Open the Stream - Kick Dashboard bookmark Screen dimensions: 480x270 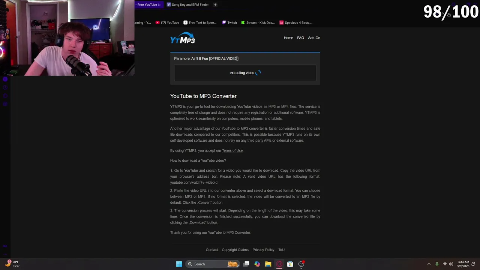(x=258, y=22)
